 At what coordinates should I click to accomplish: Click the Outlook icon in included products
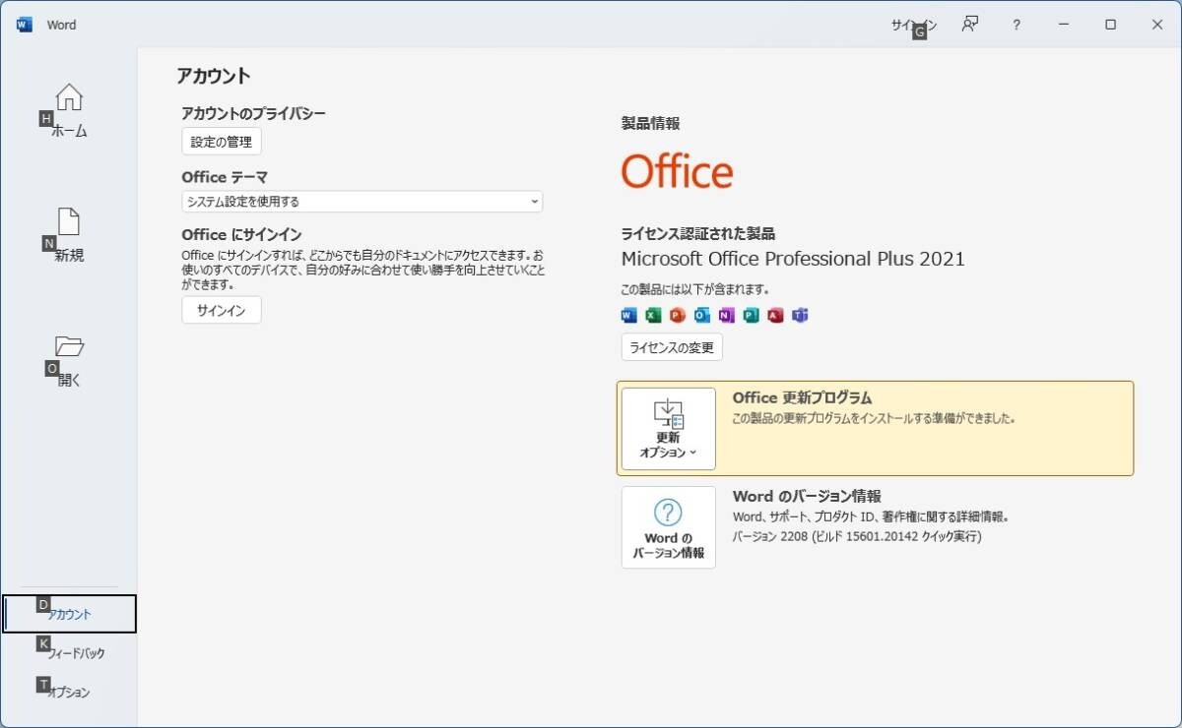pyautogui.click(x=701, y=316)
